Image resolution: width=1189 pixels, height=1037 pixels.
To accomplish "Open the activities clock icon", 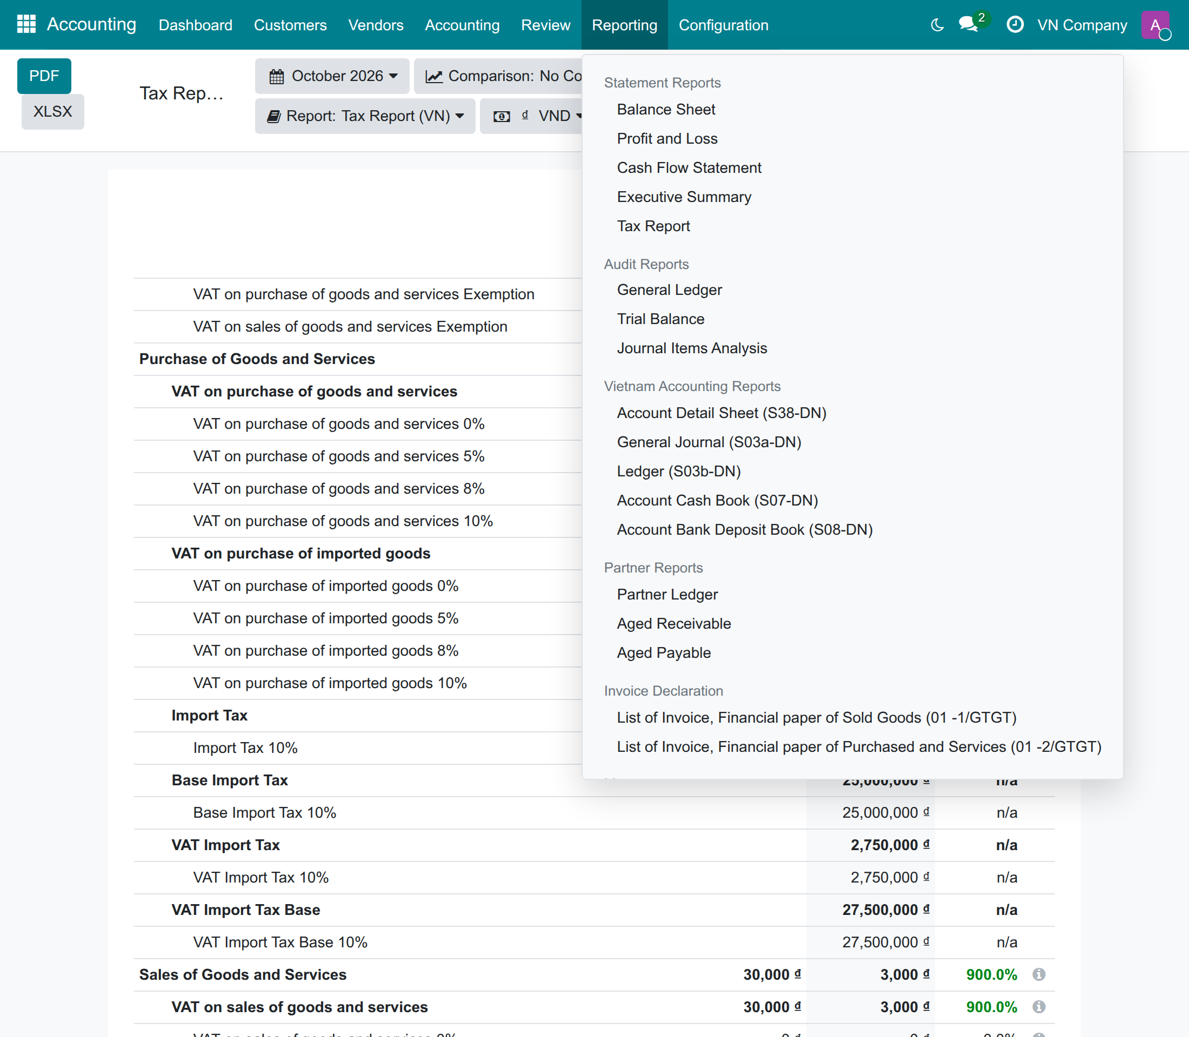I will click(1014, 24).
